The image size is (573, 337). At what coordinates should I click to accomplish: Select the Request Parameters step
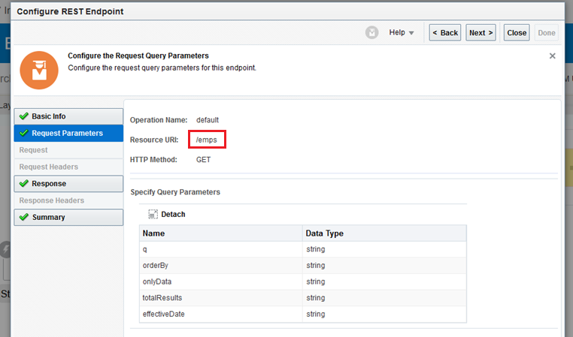(x=67, y=134)
